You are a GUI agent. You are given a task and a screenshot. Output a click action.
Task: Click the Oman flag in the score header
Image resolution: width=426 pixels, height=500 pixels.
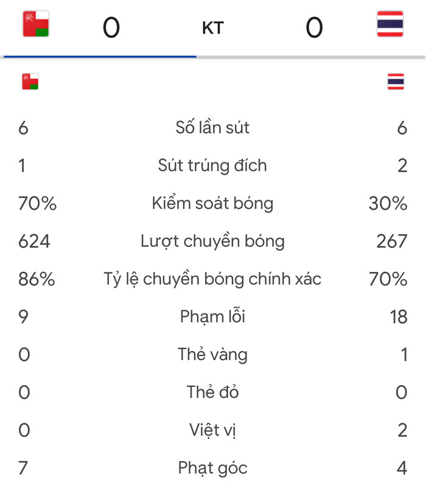(x=34, y=22)
